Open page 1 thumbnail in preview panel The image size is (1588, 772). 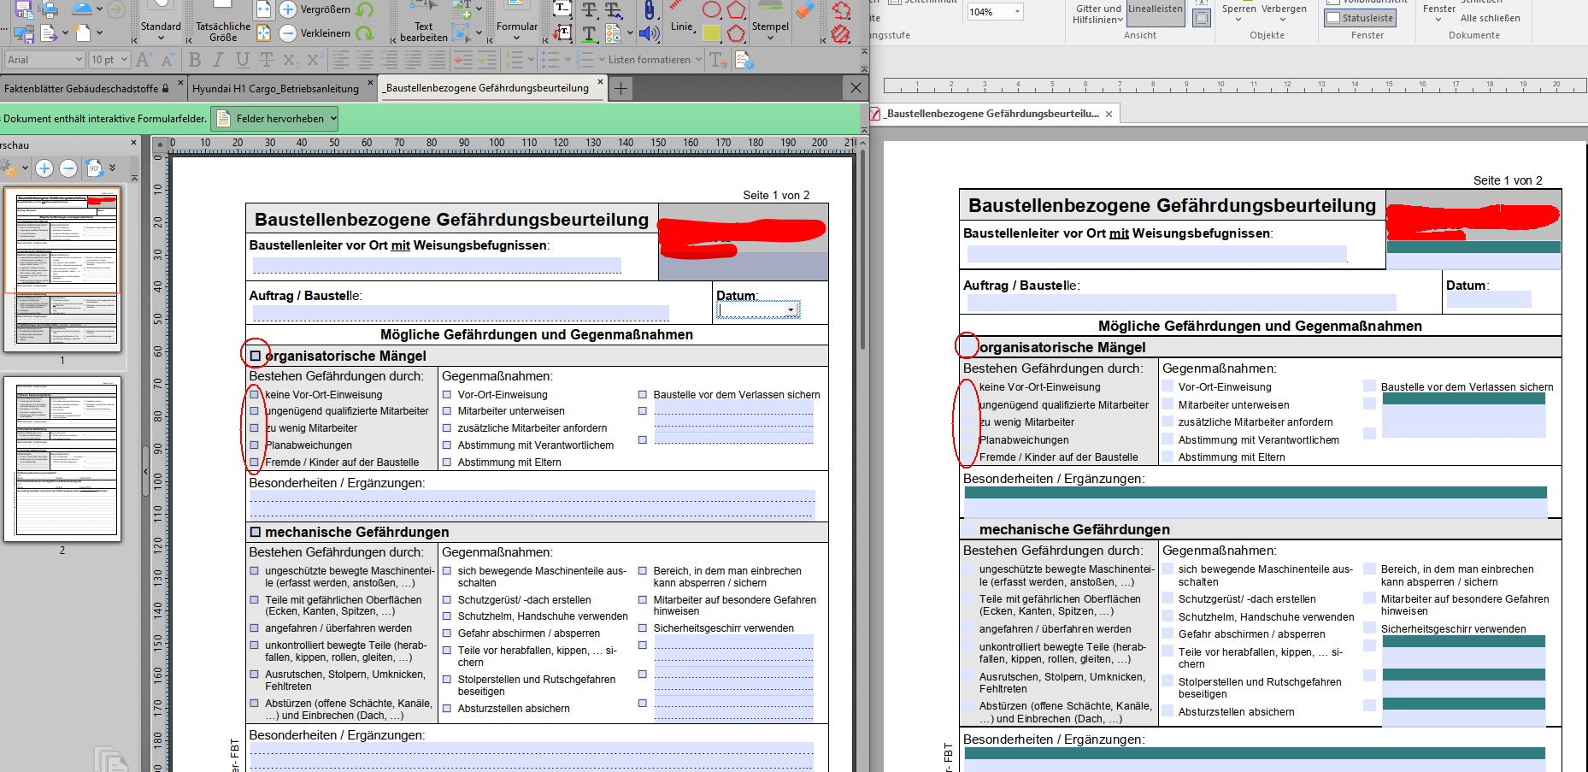tap(62, 268)
